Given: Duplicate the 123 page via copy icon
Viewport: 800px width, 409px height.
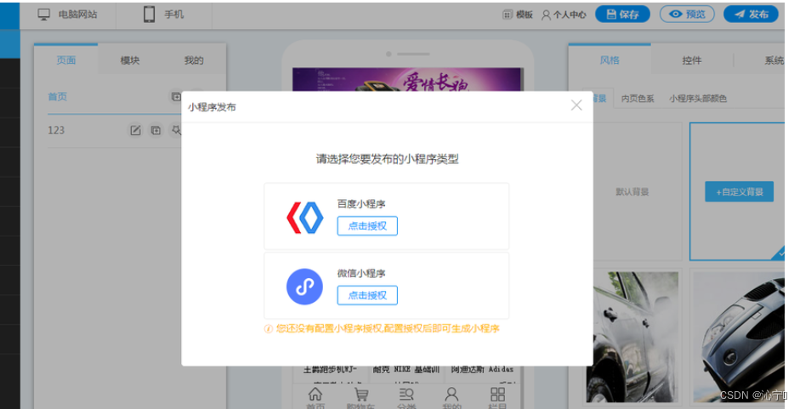Looking at the screenshot, I should 156,131.
